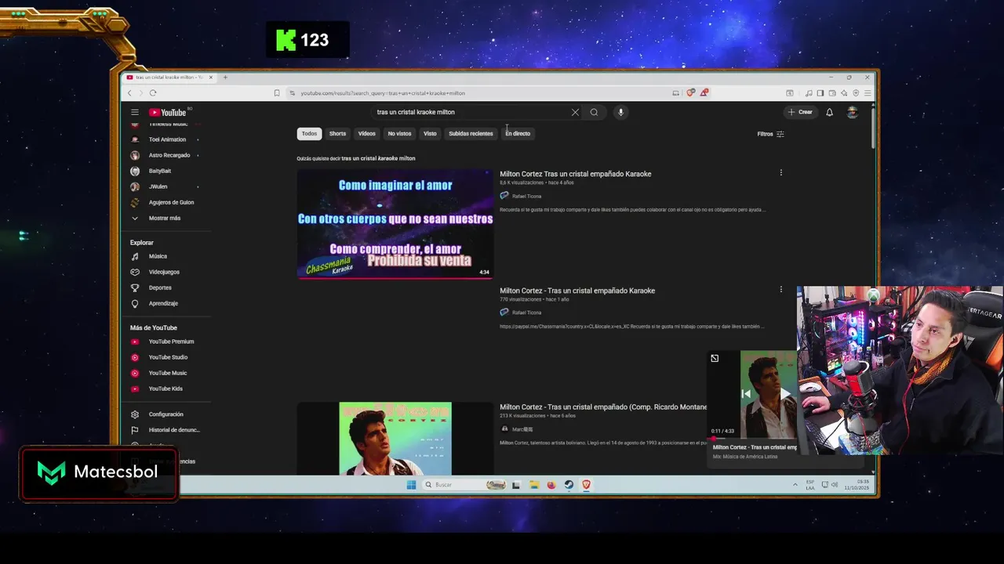
Task: Open the Videojuegos explore category
Action: (x=166, y=272)
